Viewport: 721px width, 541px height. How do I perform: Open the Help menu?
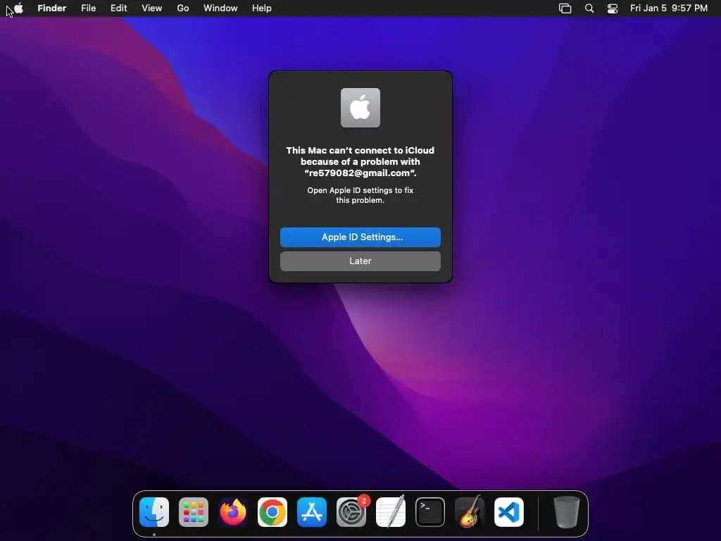click(x=262, y=8)
